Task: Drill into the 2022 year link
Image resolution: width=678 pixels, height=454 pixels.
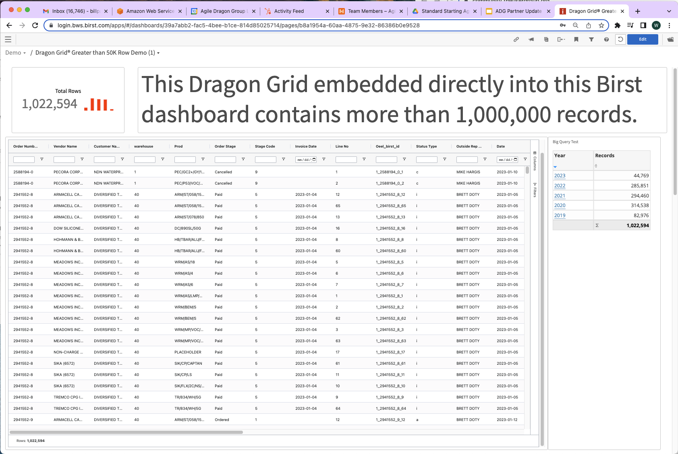Action: pyautogui.click(x=560, y=186)
